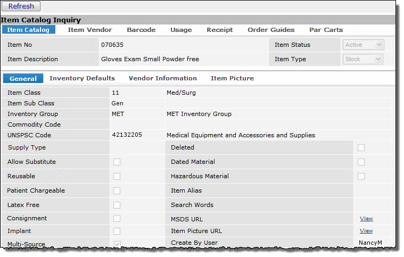The image size is (404, 257).
Task: Open the Item Type dropdown
Action: 364,60
